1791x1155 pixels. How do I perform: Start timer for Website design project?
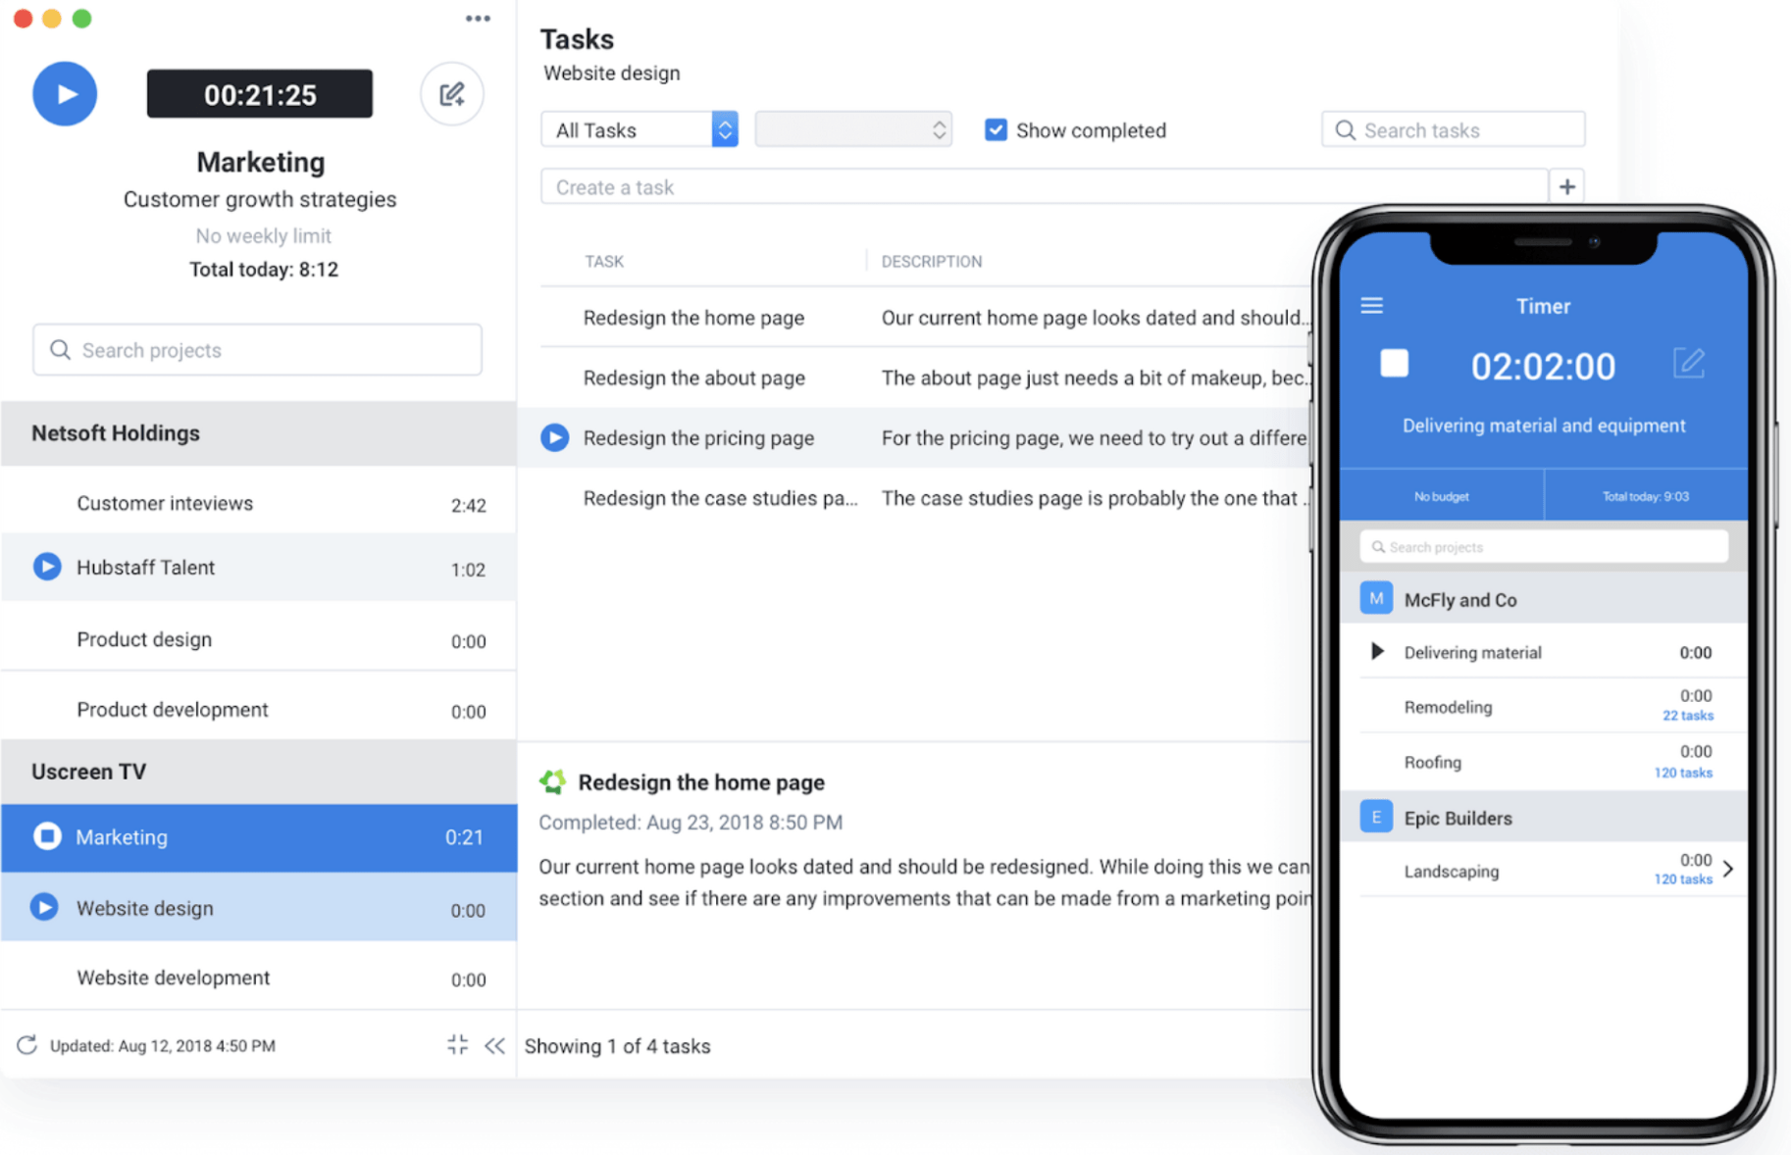(x=44, y=907)
